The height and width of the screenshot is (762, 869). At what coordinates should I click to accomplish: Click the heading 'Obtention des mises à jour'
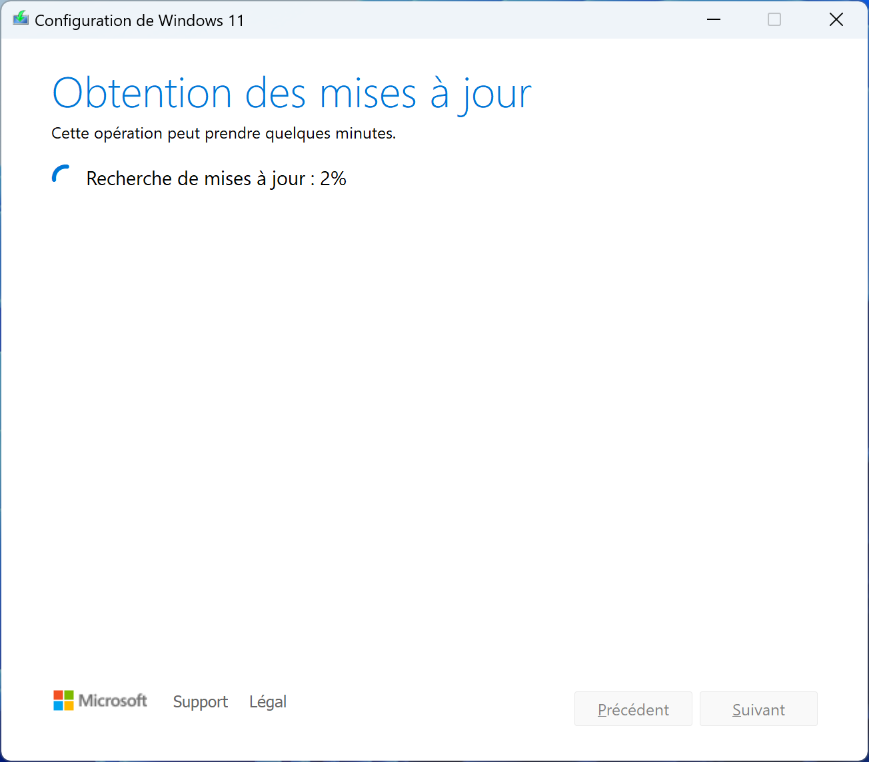pyautogui.click(x=292, y=94)
